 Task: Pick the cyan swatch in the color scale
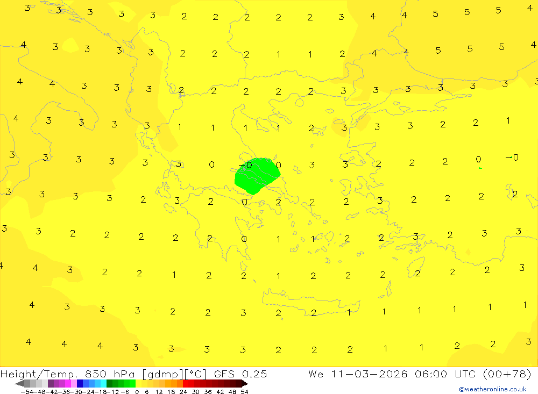[x=103, y=384]
